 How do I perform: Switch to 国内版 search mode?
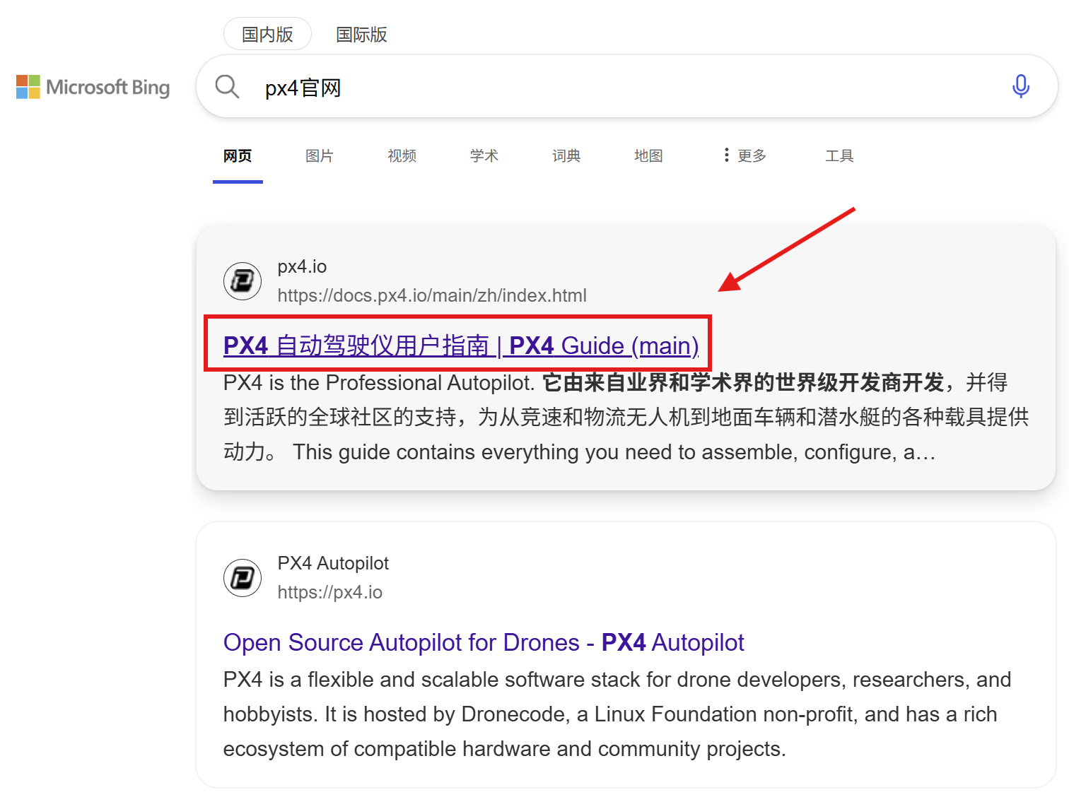267,34
